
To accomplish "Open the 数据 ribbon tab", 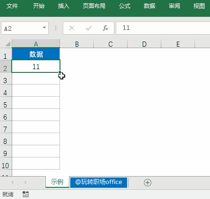I will point(150,6).
